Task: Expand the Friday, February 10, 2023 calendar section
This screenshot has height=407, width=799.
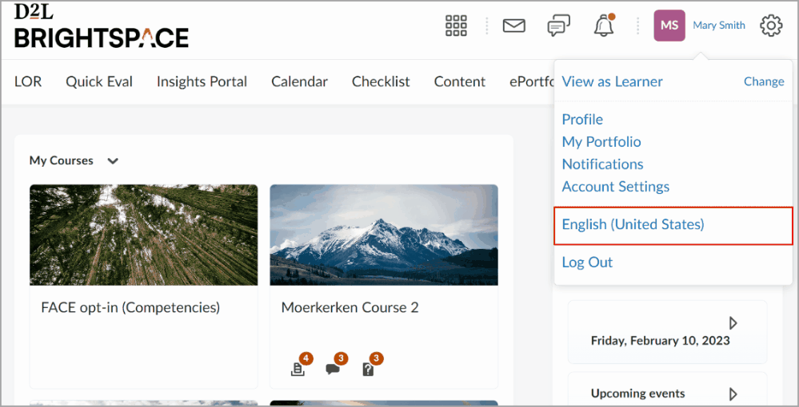Action: coord(733,323)
